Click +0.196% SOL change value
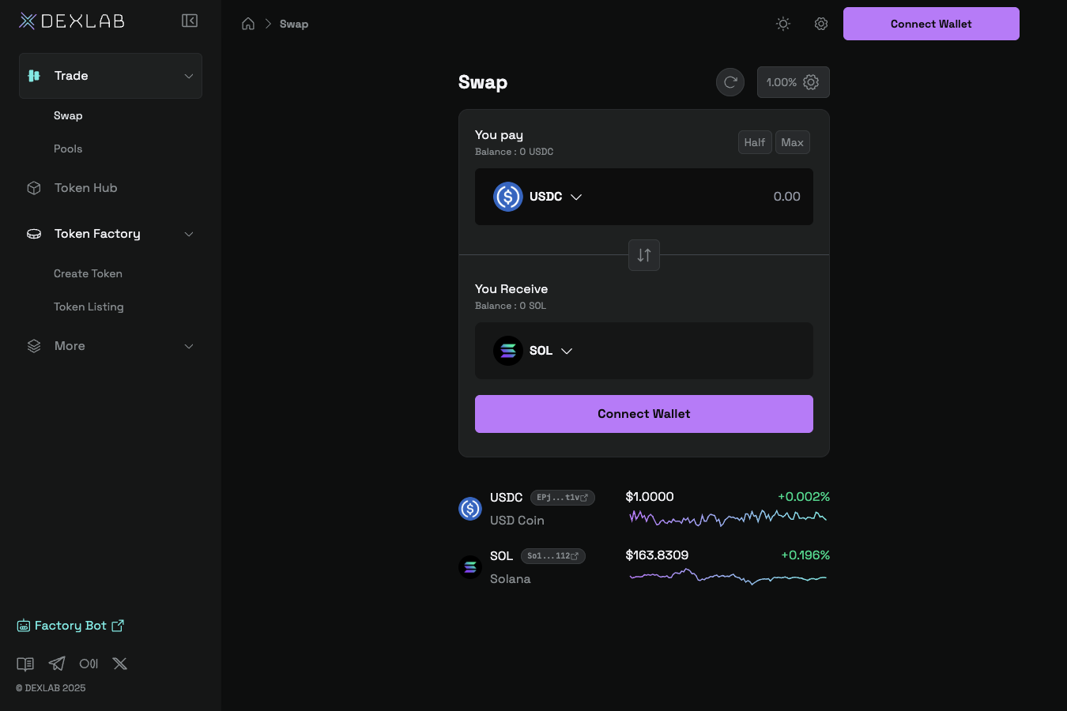 (805, 555)
